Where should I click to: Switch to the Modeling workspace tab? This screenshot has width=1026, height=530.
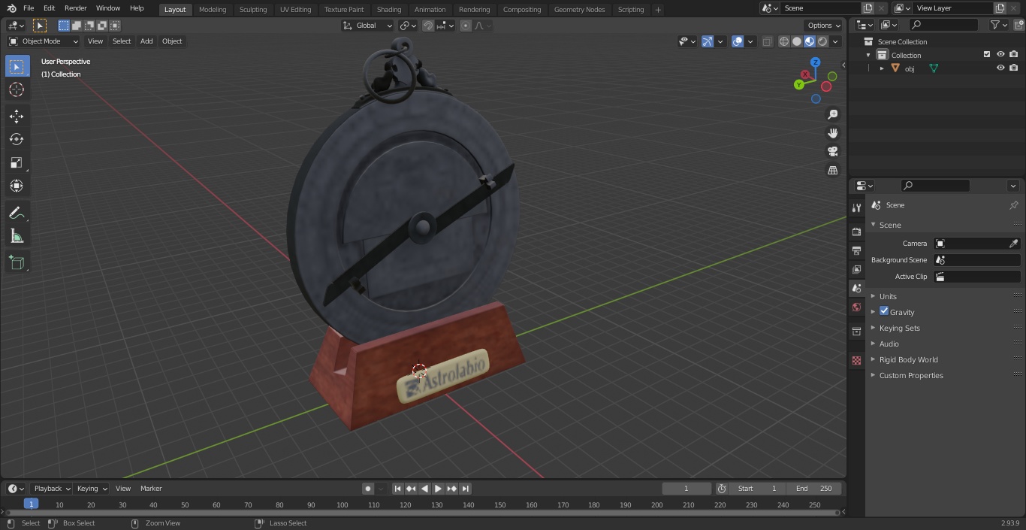pos(213,10)
